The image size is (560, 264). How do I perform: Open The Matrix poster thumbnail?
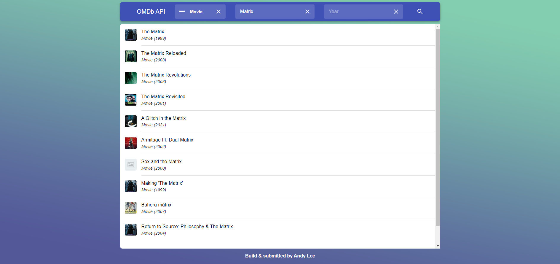coord(131,35)
